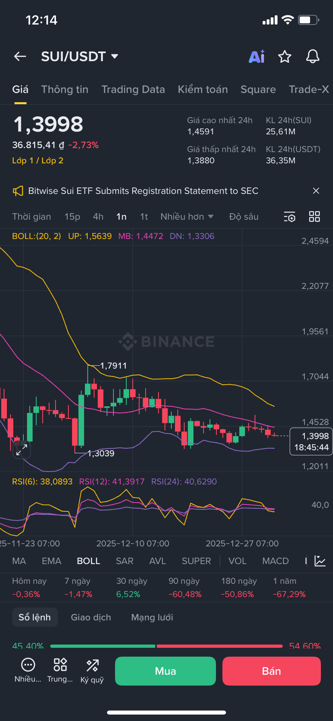Image resolution: width=333 pixels, height=721 pixels.
Task: Open the Trade-X tab
Action: click(309, 89)
